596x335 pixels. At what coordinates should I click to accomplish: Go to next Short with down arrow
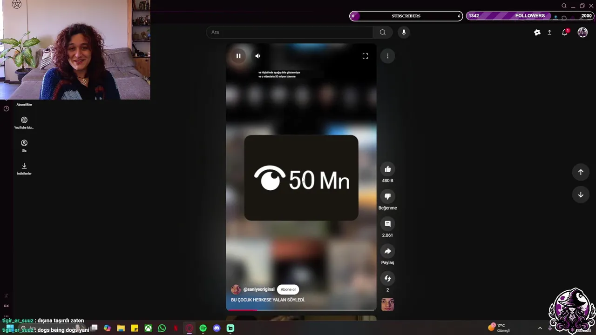tap(581, 195)
